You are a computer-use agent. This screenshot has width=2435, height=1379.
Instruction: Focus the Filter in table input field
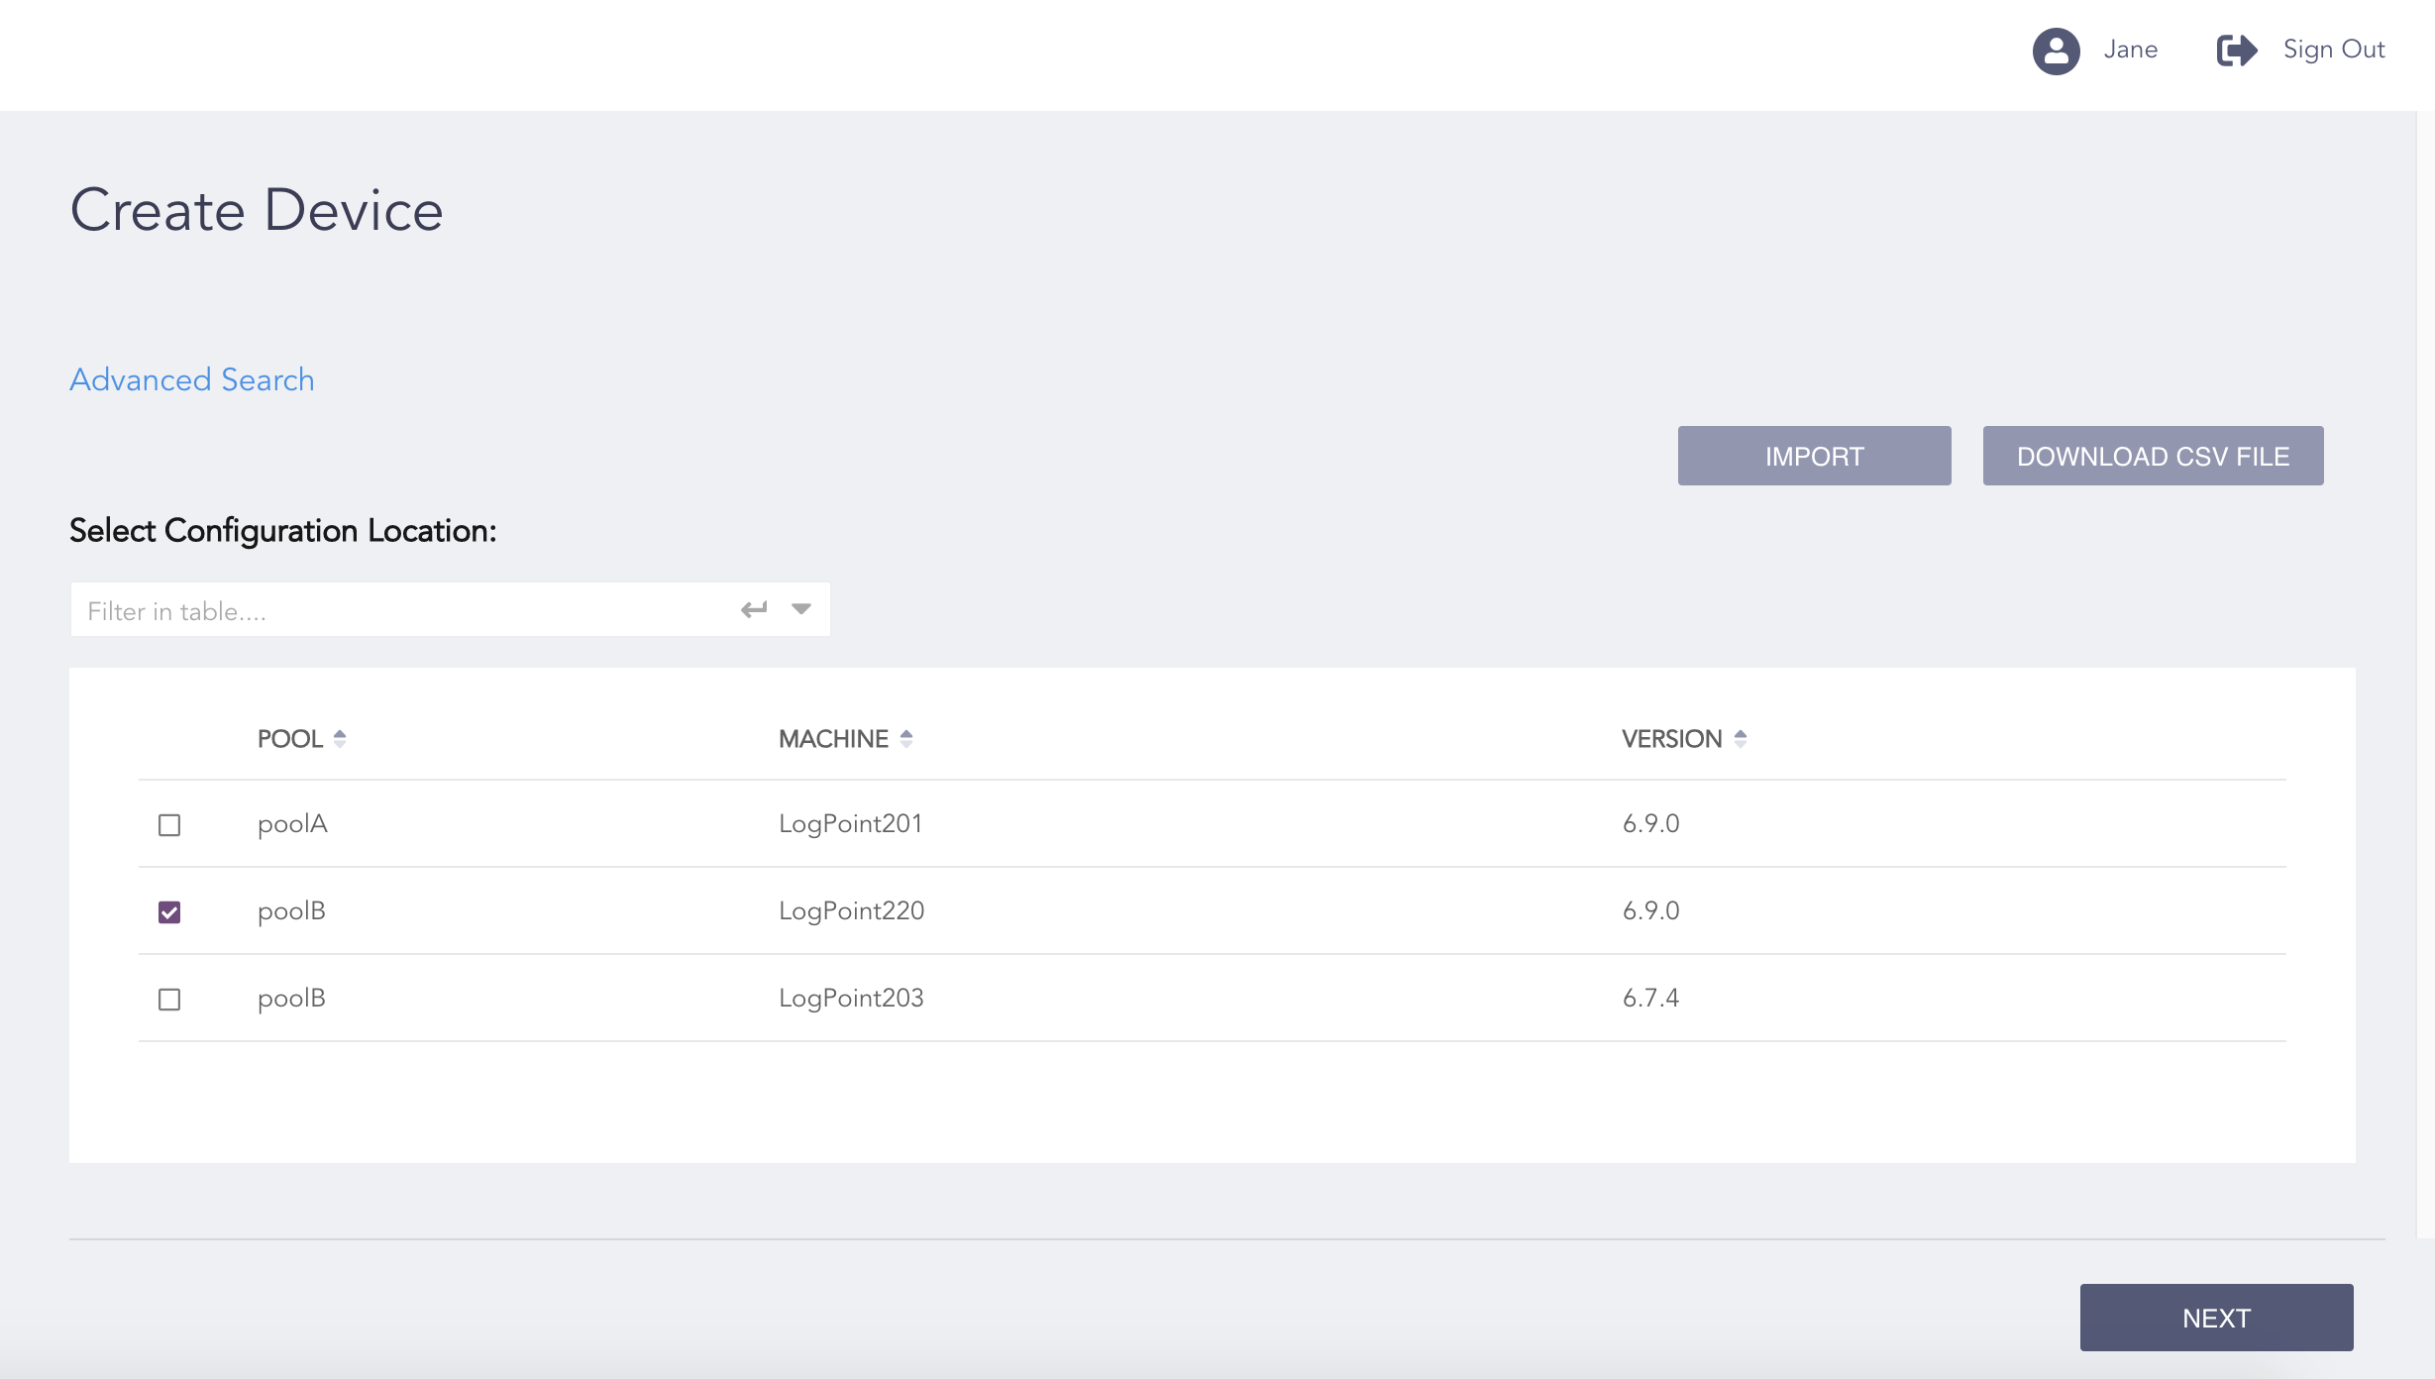coord(396,610)
